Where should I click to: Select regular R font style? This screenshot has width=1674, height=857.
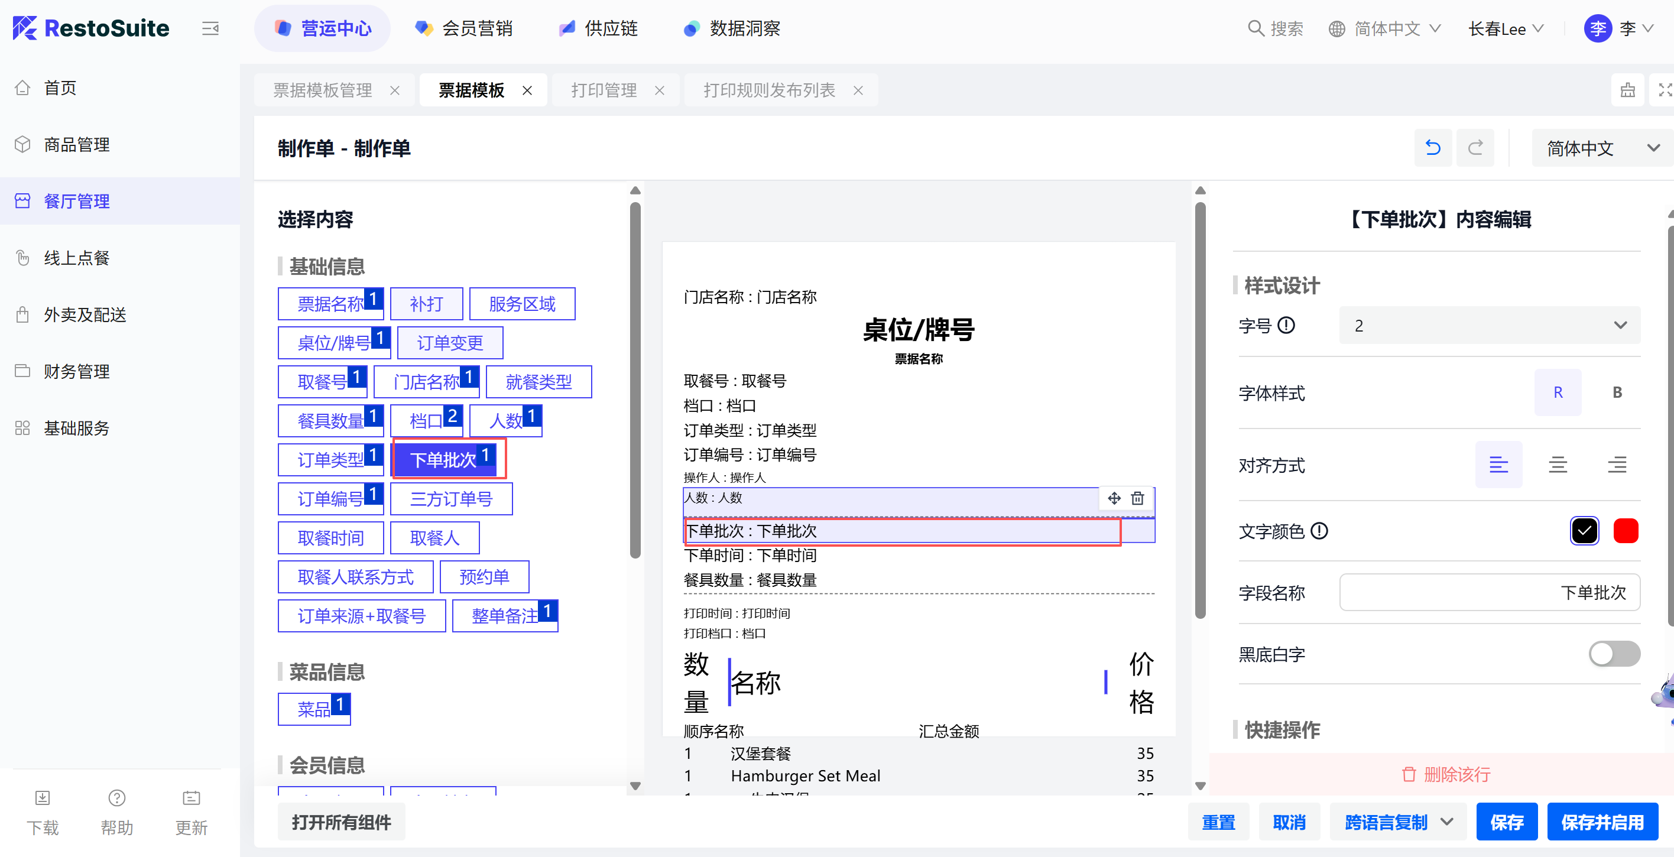(x=1558, y=392)
